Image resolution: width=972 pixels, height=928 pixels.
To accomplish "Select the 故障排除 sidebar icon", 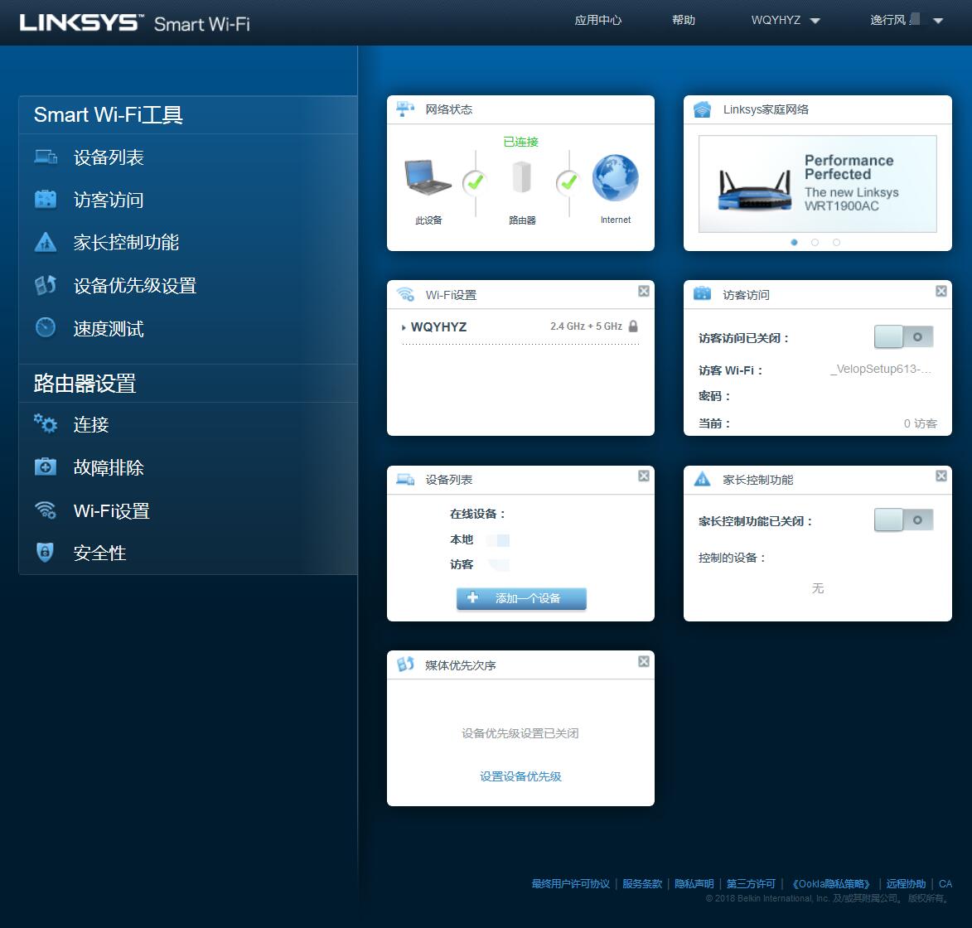I will click(x=45, y=466).
